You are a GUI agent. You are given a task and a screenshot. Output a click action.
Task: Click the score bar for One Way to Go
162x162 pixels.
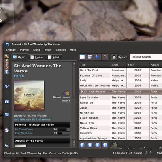click(x=64, y=133)
